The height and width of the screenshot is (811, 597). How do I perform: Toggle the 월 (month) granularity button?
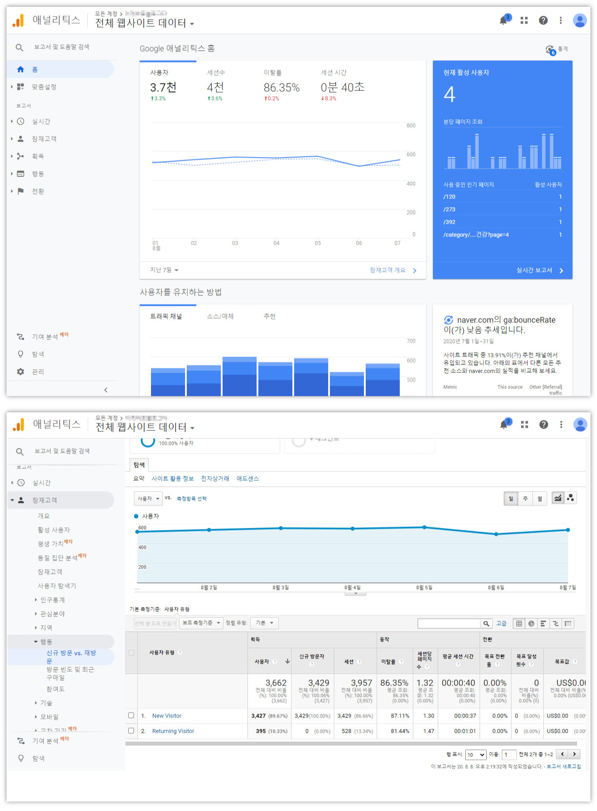point(540,499)
